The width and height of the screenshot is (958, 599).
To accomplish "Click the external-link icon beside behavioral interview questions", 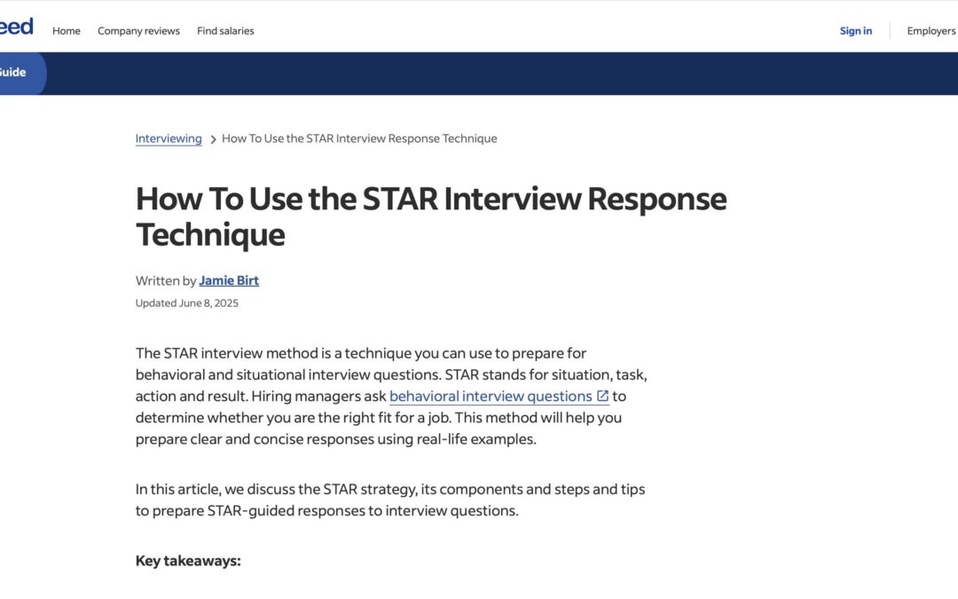I will tap(602, 396).
